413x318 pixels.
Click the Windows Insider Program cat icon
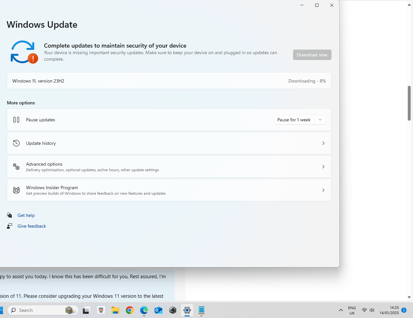click(16, 190)
